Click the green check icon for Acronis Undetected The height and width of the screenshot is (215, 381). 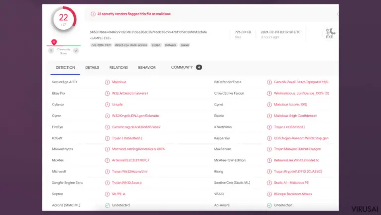pyautogui.click(x=107, y=205)
